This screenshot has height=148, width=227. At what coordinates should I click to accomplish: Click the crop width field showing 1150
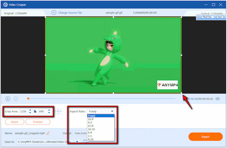coord(24,111)
